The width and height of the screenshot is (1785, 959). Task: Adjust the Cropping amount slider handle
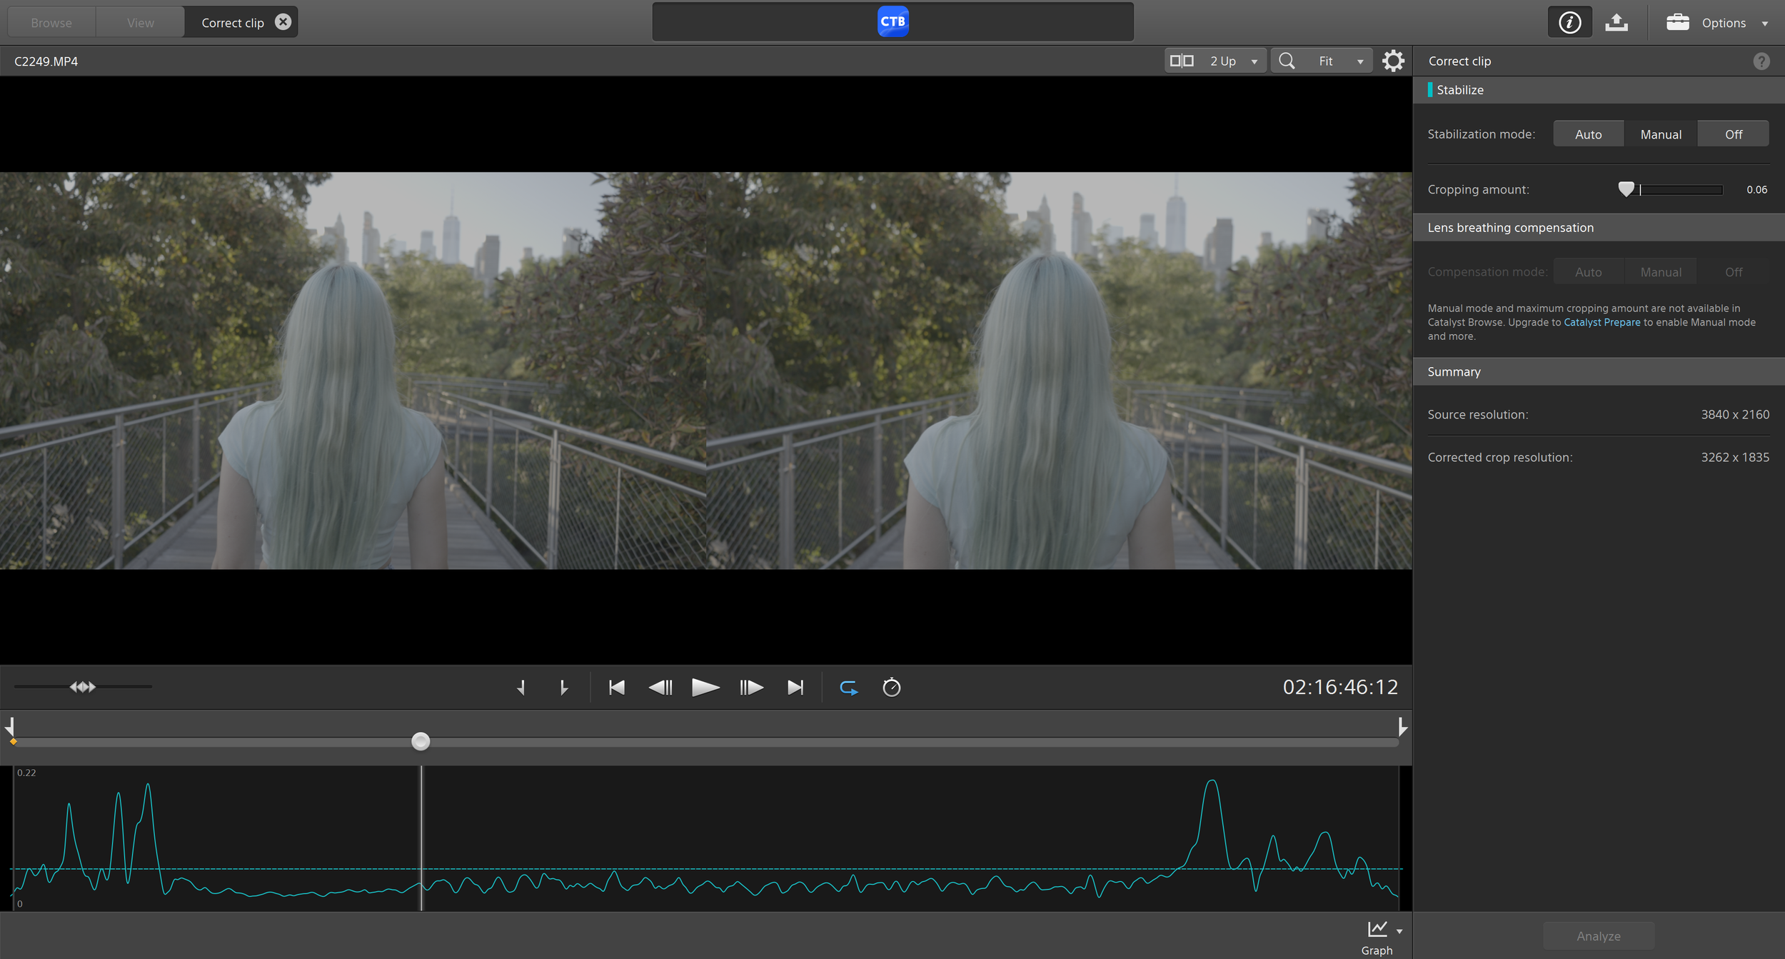1626,189
